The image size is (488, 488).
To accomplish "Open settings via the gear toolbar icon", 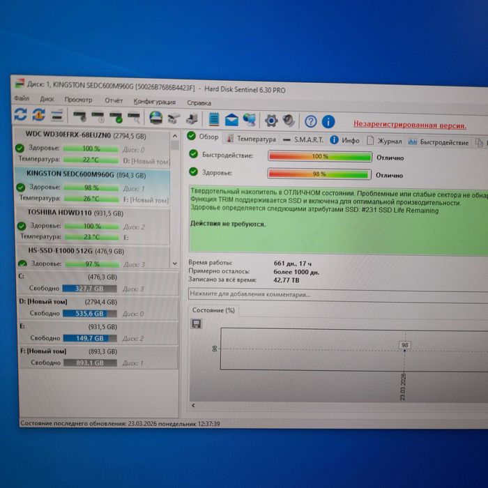I will [271, 121].
